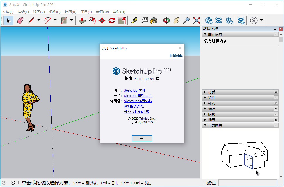The image size is (284, 187).
Task: Open the shapes tool dropdown arrow
Action: [x=71, y=20]
